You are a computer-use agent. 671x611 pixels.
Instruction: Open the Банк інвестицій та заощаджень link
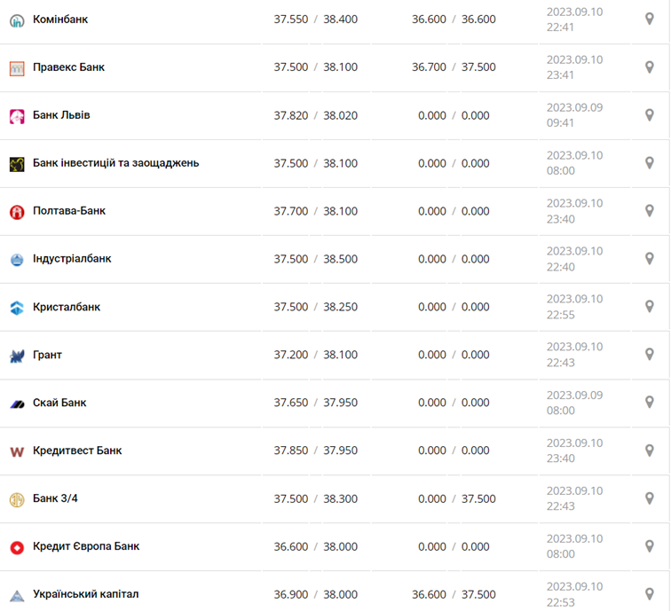tap(115, 163)
